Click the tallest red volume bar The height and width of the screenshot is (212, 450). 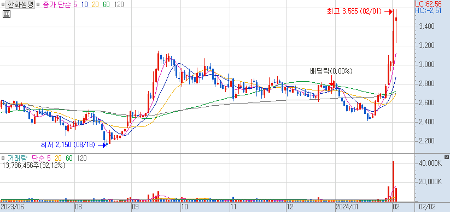click(x=393, y=181)
